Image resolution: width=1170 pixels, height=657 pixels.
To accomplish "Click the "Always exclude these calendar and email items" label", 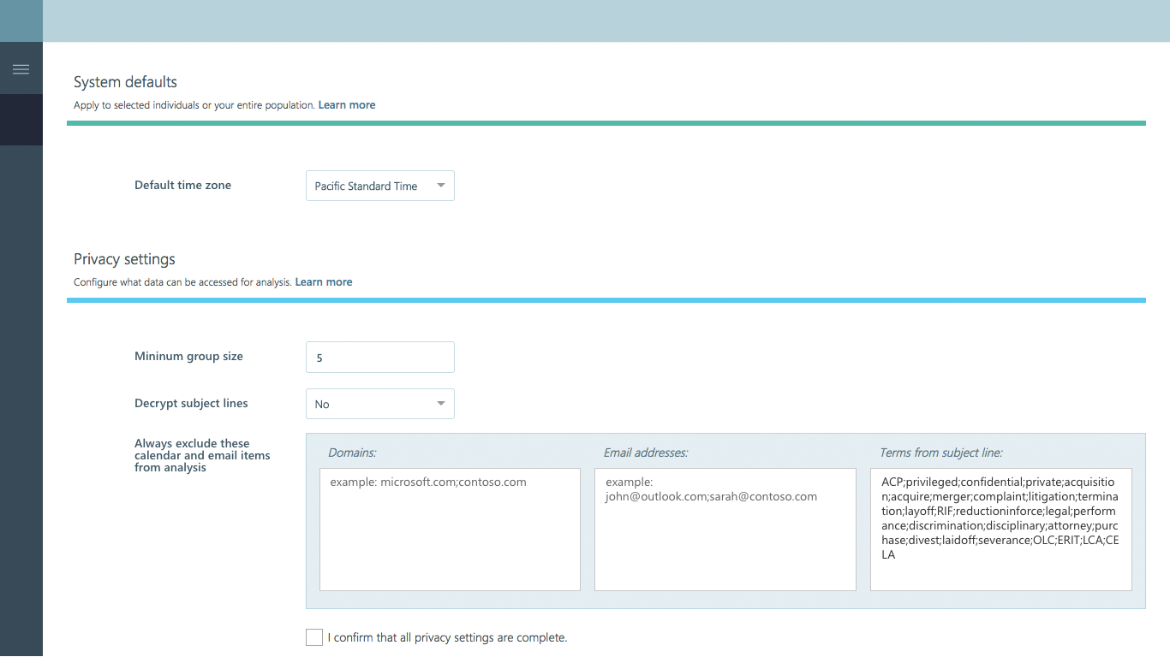I will pyautogui.click(x=202, y=455).
